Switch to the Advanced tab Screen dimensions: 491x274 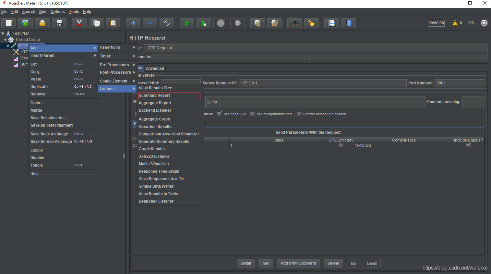(x=155, y=68)
